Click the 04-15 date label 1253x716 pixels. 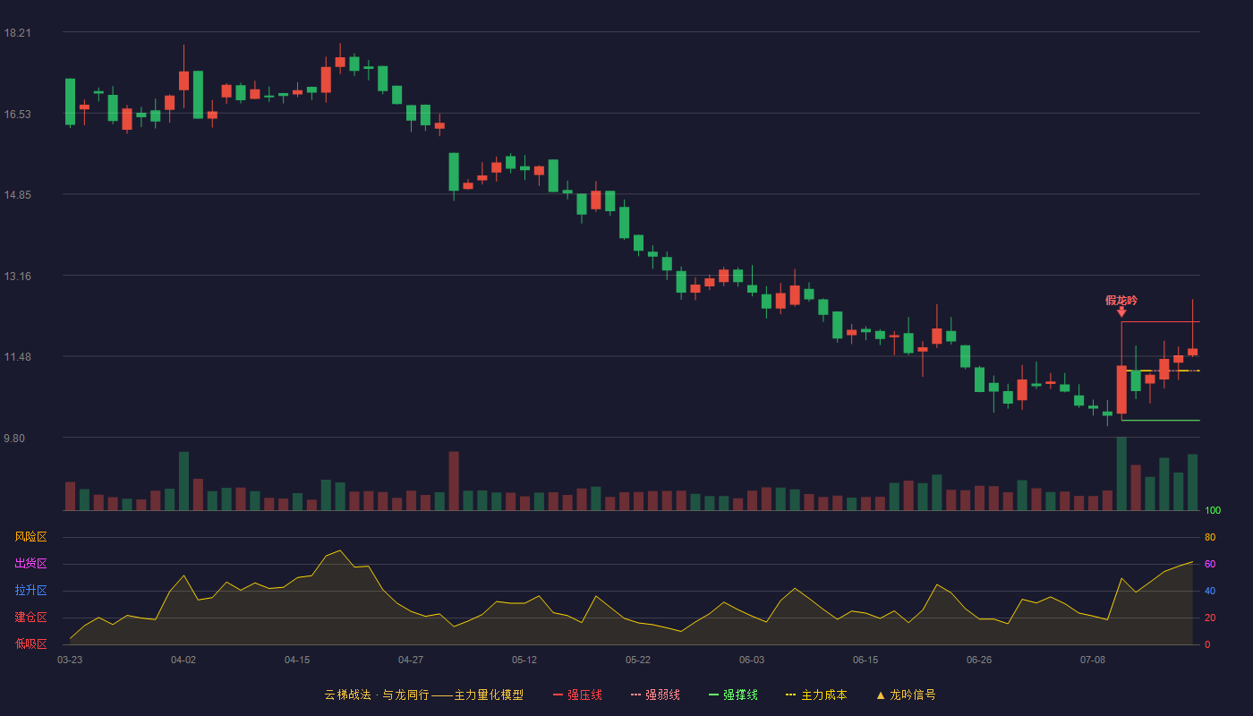pos(297,660)
